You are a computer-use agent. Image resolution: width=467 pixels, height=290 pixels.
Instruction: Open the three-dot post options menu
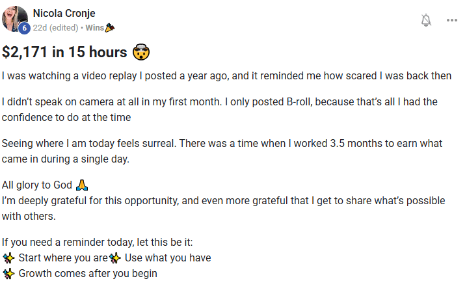452,20
